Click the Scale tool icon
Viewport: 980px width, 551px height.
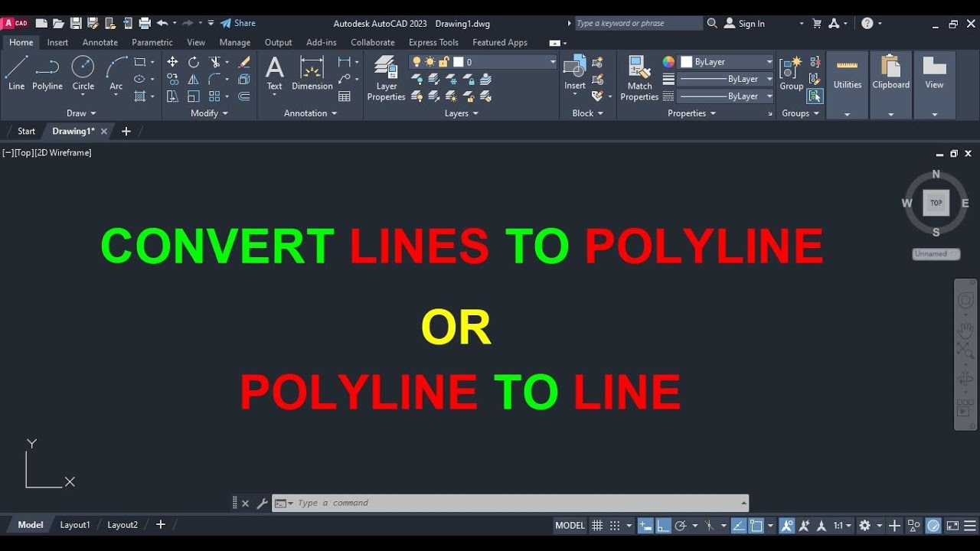(x=194, y=96)
